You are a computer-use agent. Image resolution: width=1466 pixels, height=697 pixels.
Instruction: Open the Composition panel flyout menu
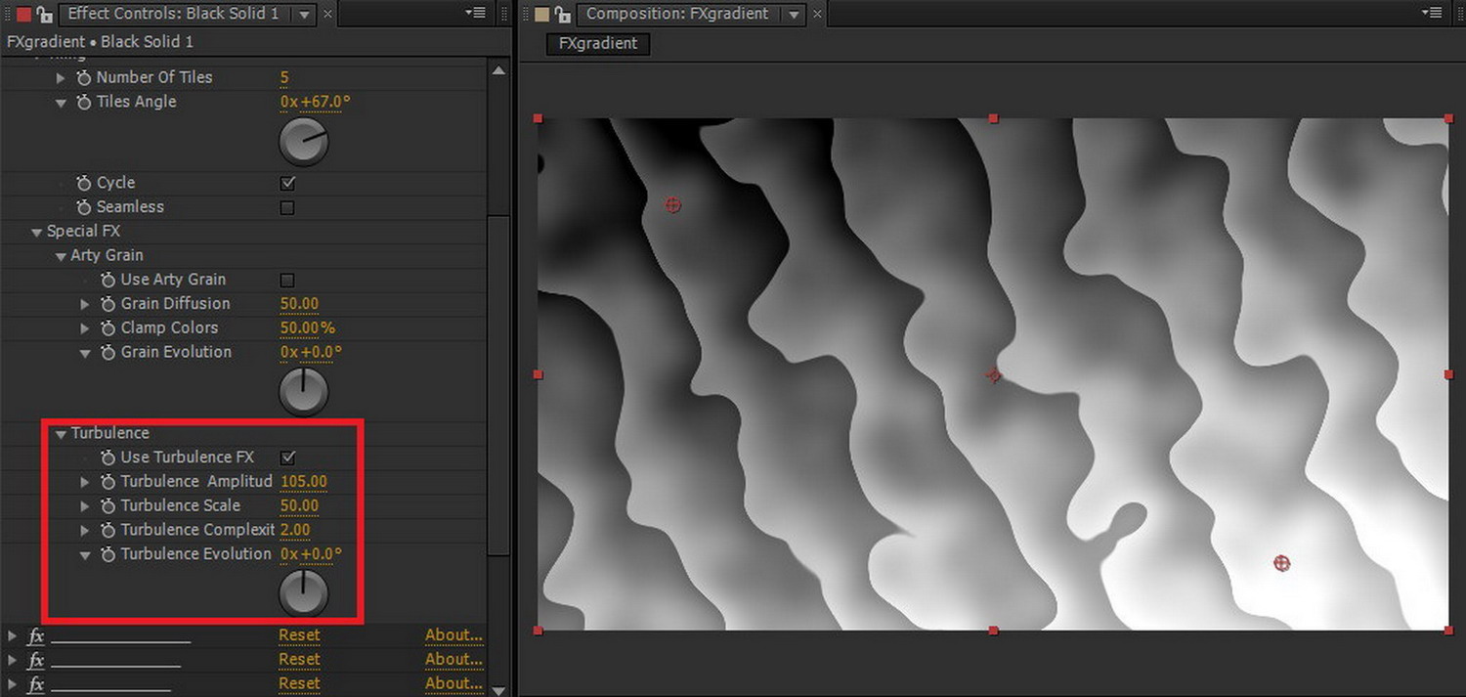(x=1431, y=13)
